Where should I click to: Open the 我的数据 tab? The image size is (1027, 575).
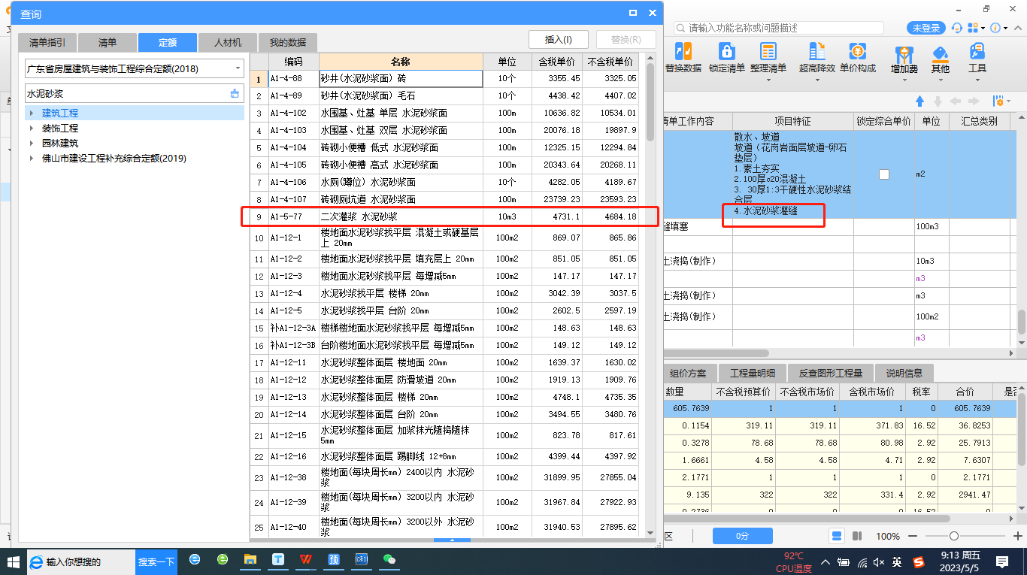(288, 43)
